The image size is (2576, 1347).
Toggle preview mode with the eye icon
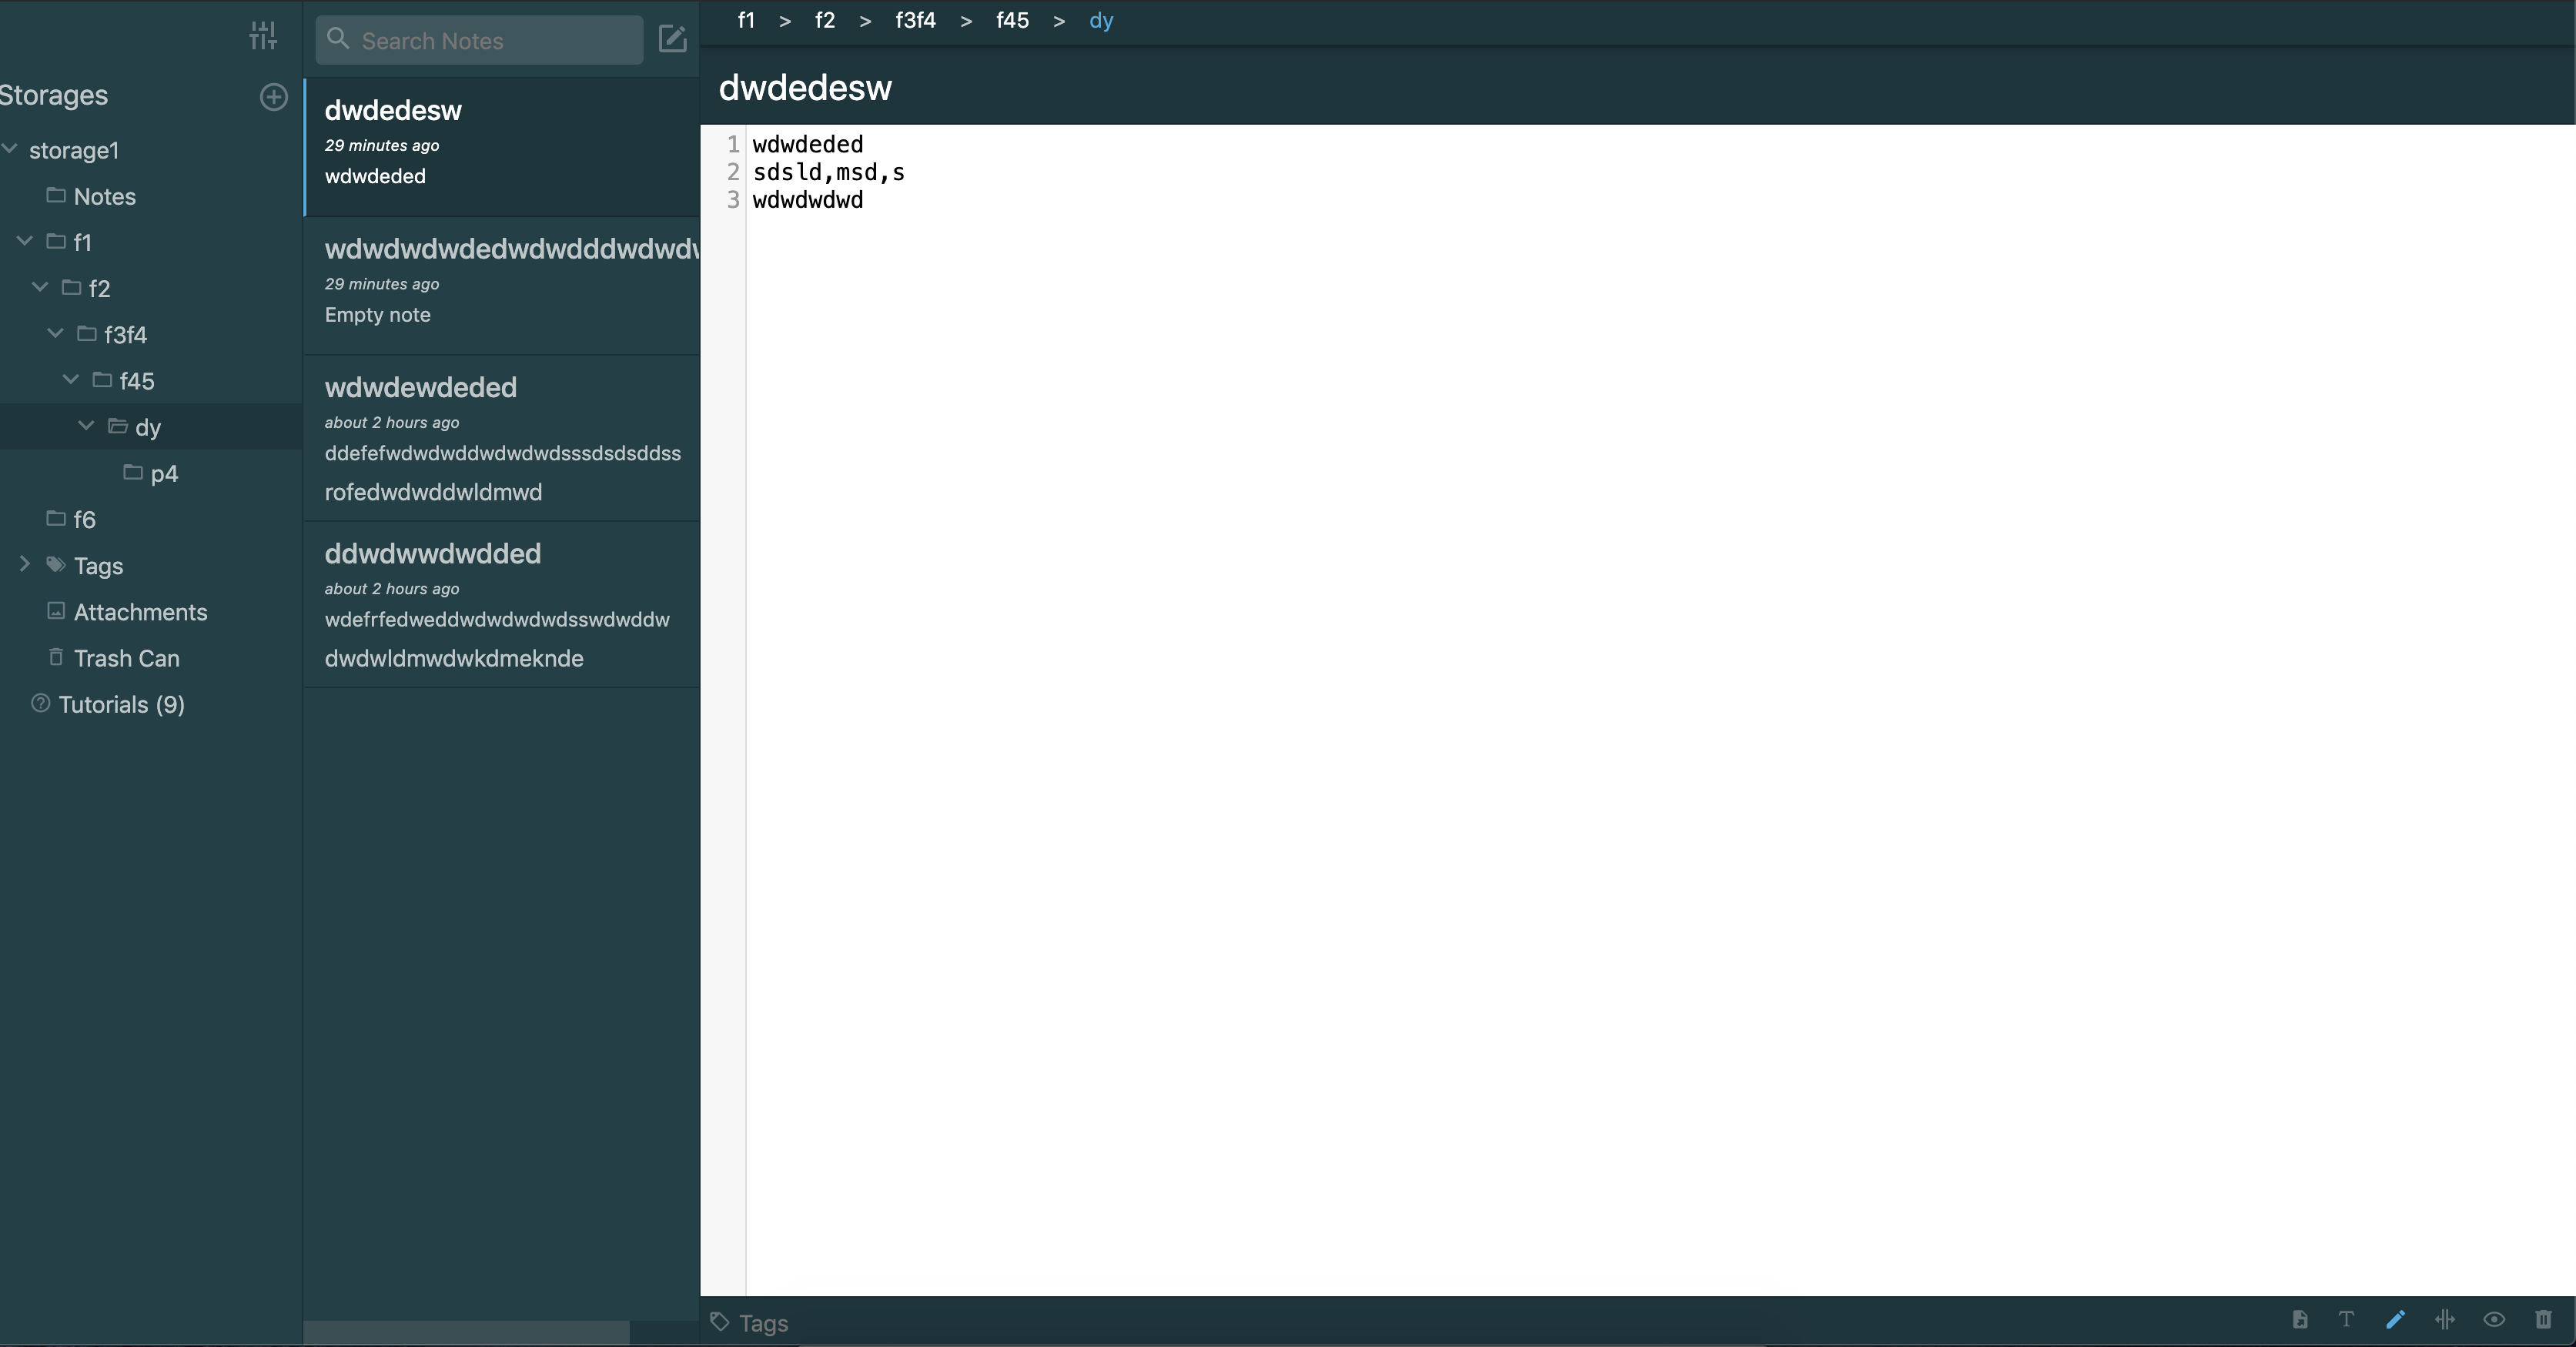tap(2494, 1320)
